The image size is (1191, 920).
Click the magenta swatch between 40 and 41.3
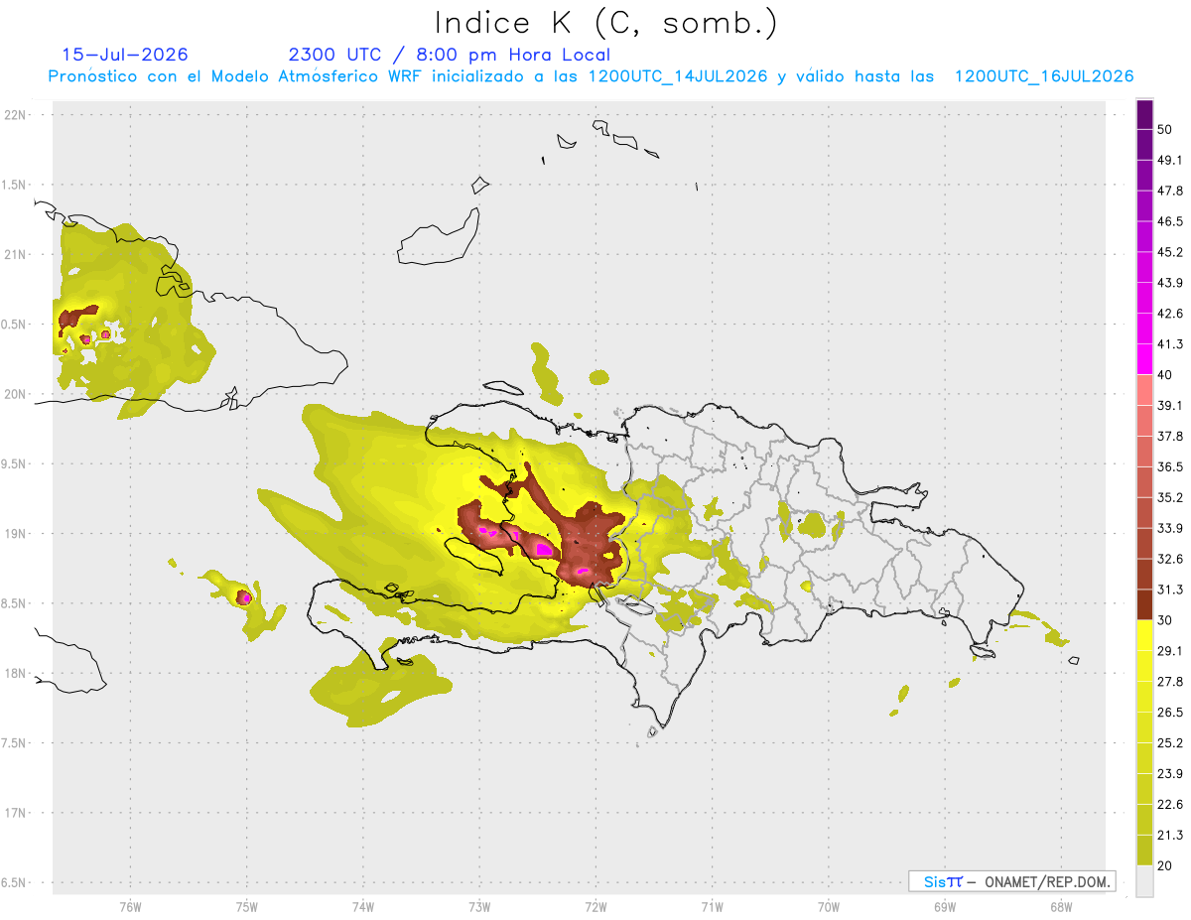click(1144, 359)
